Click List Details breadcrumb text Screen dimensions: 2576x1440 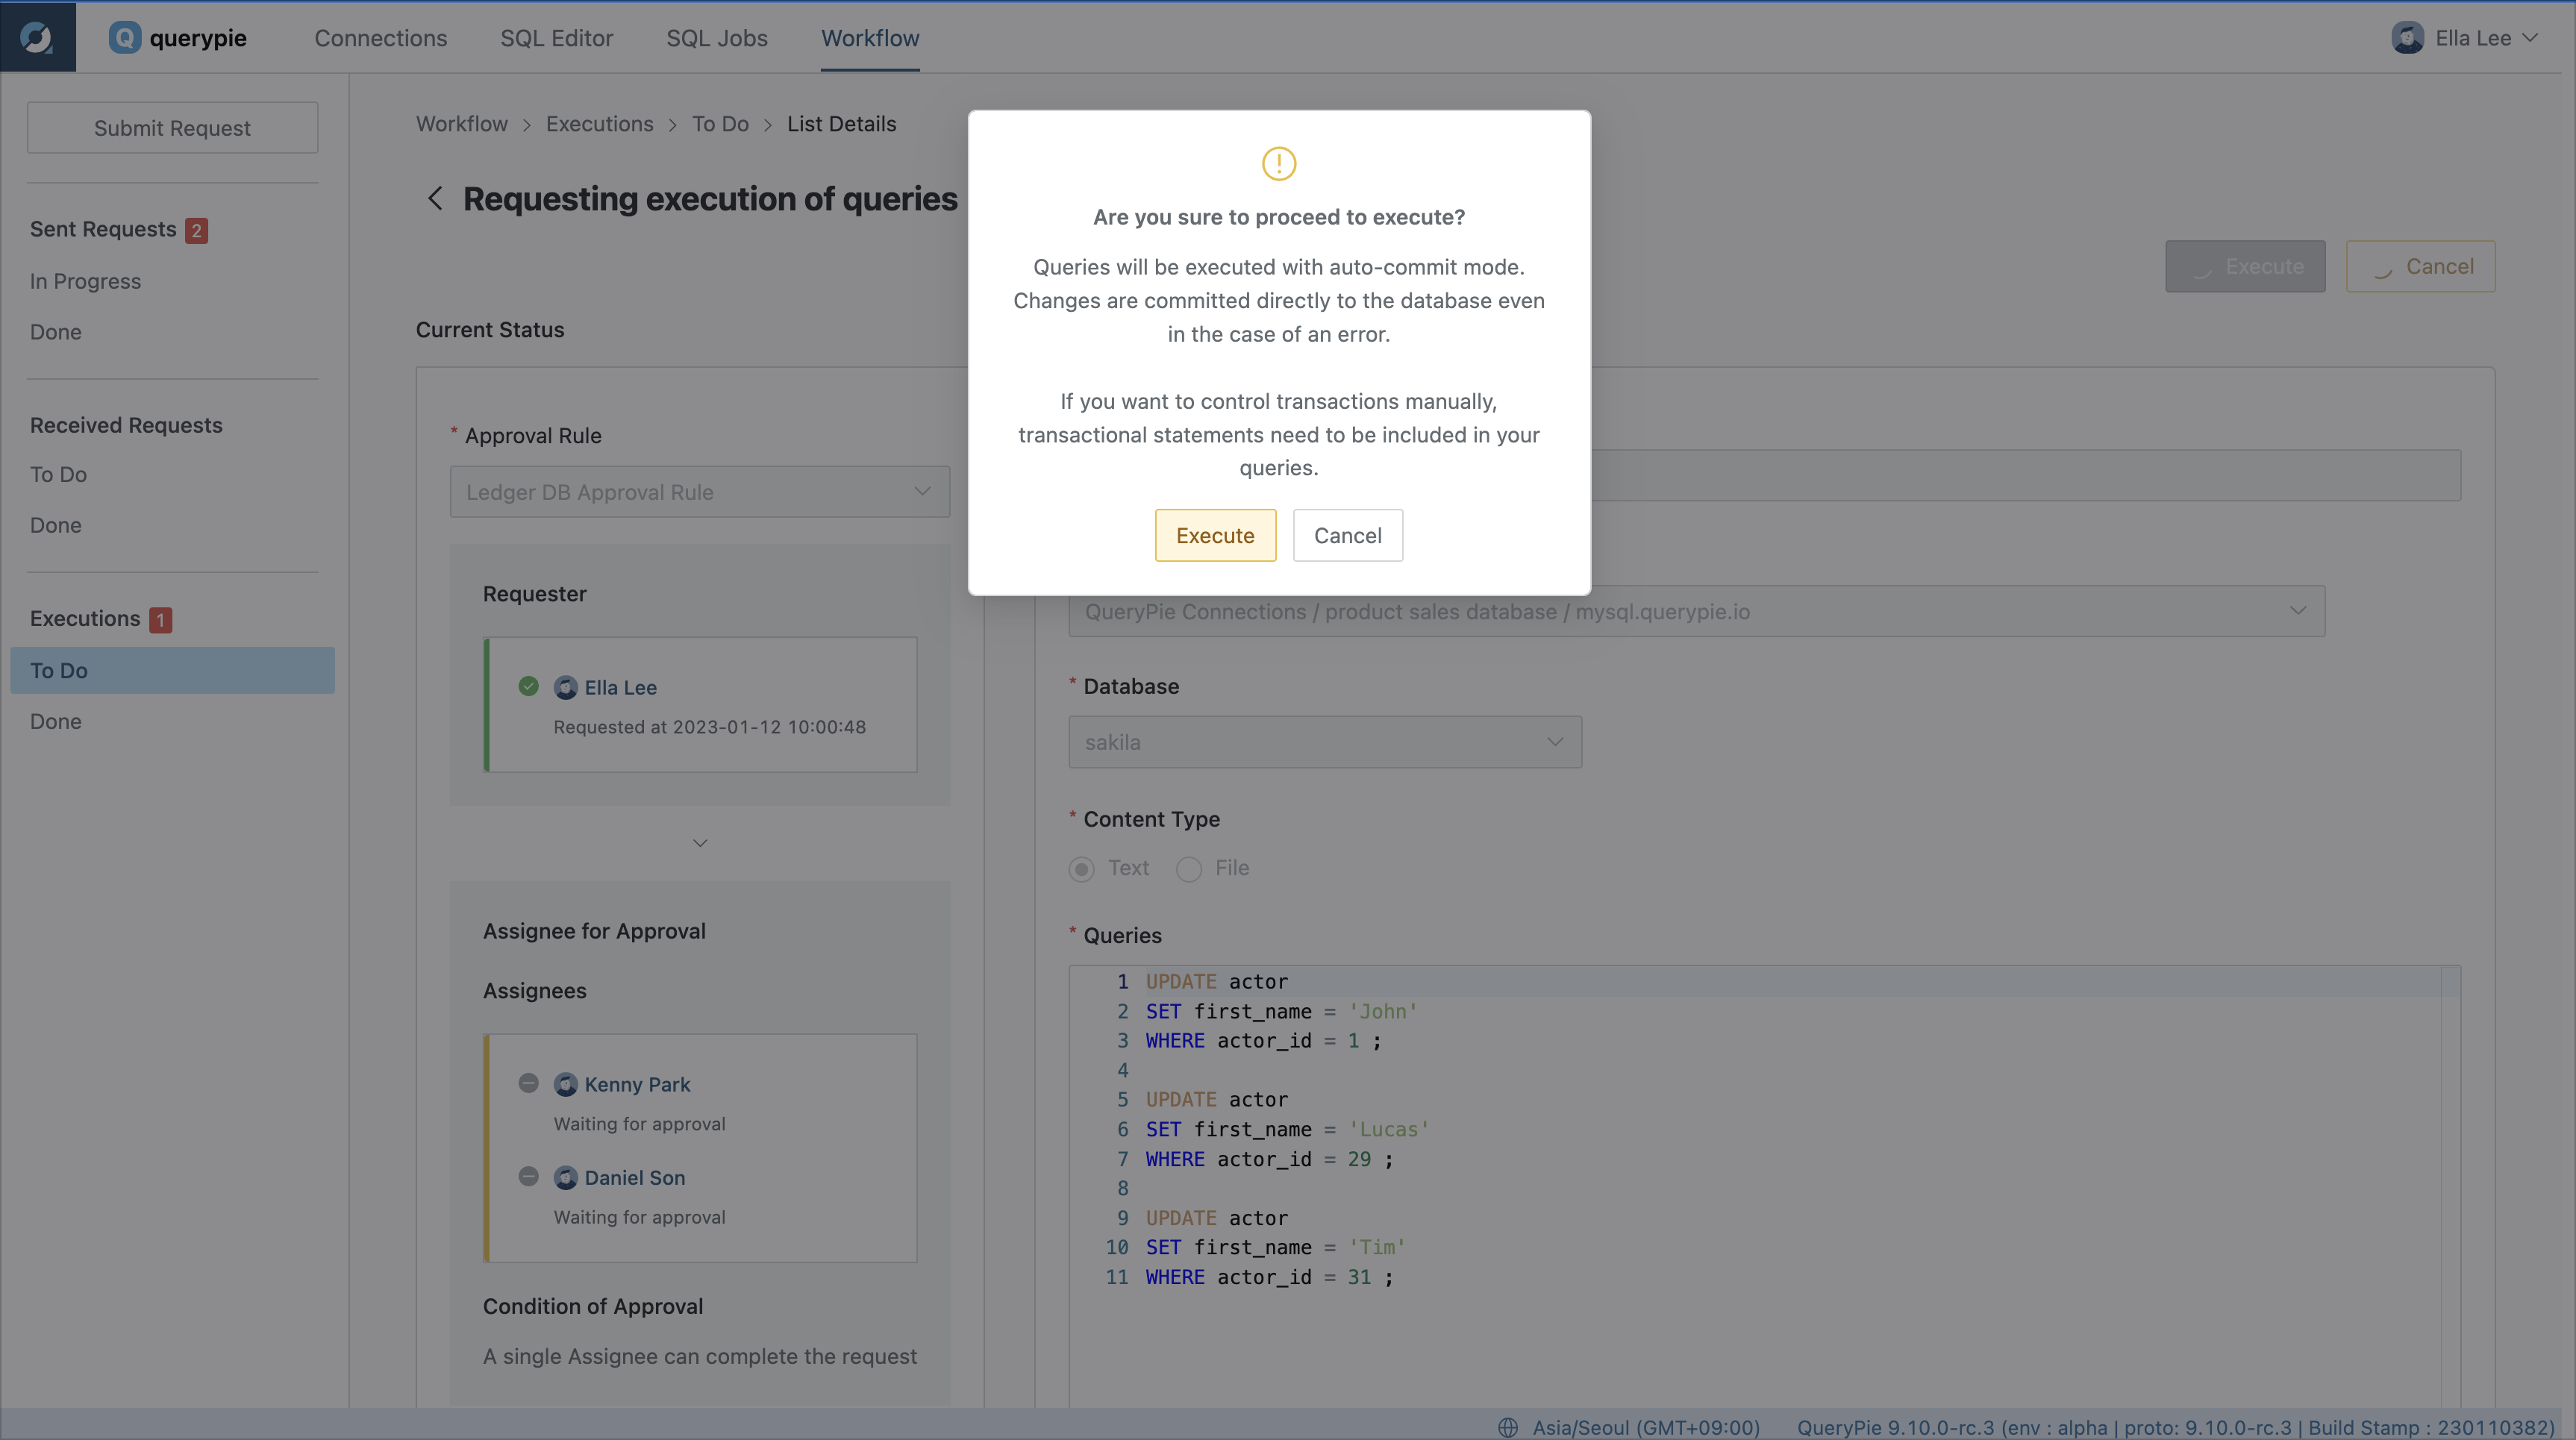pos(841,124)
